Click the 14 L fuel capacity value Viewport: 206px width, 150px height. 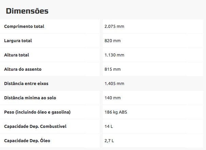(x=109, y=126)
